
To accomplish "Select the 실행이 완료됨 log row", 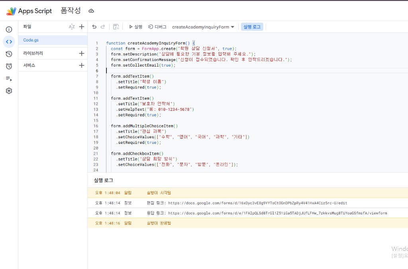I will click(248, 223).
